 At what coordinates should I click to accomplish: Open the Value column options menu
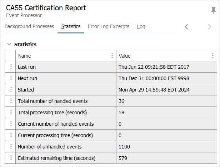point(213,56)
